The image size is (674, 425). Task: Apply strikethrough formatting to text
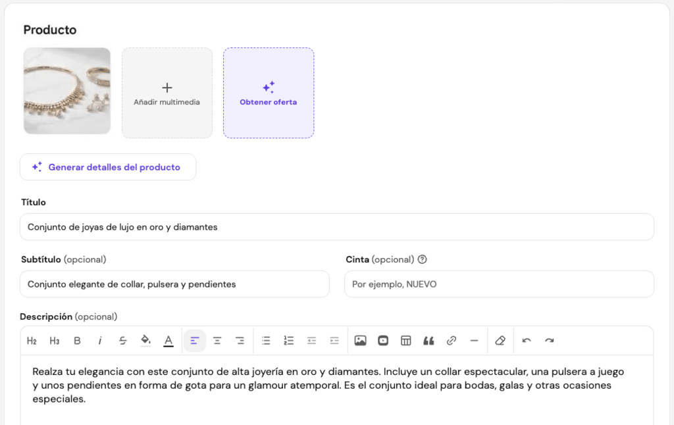point(123,341)
